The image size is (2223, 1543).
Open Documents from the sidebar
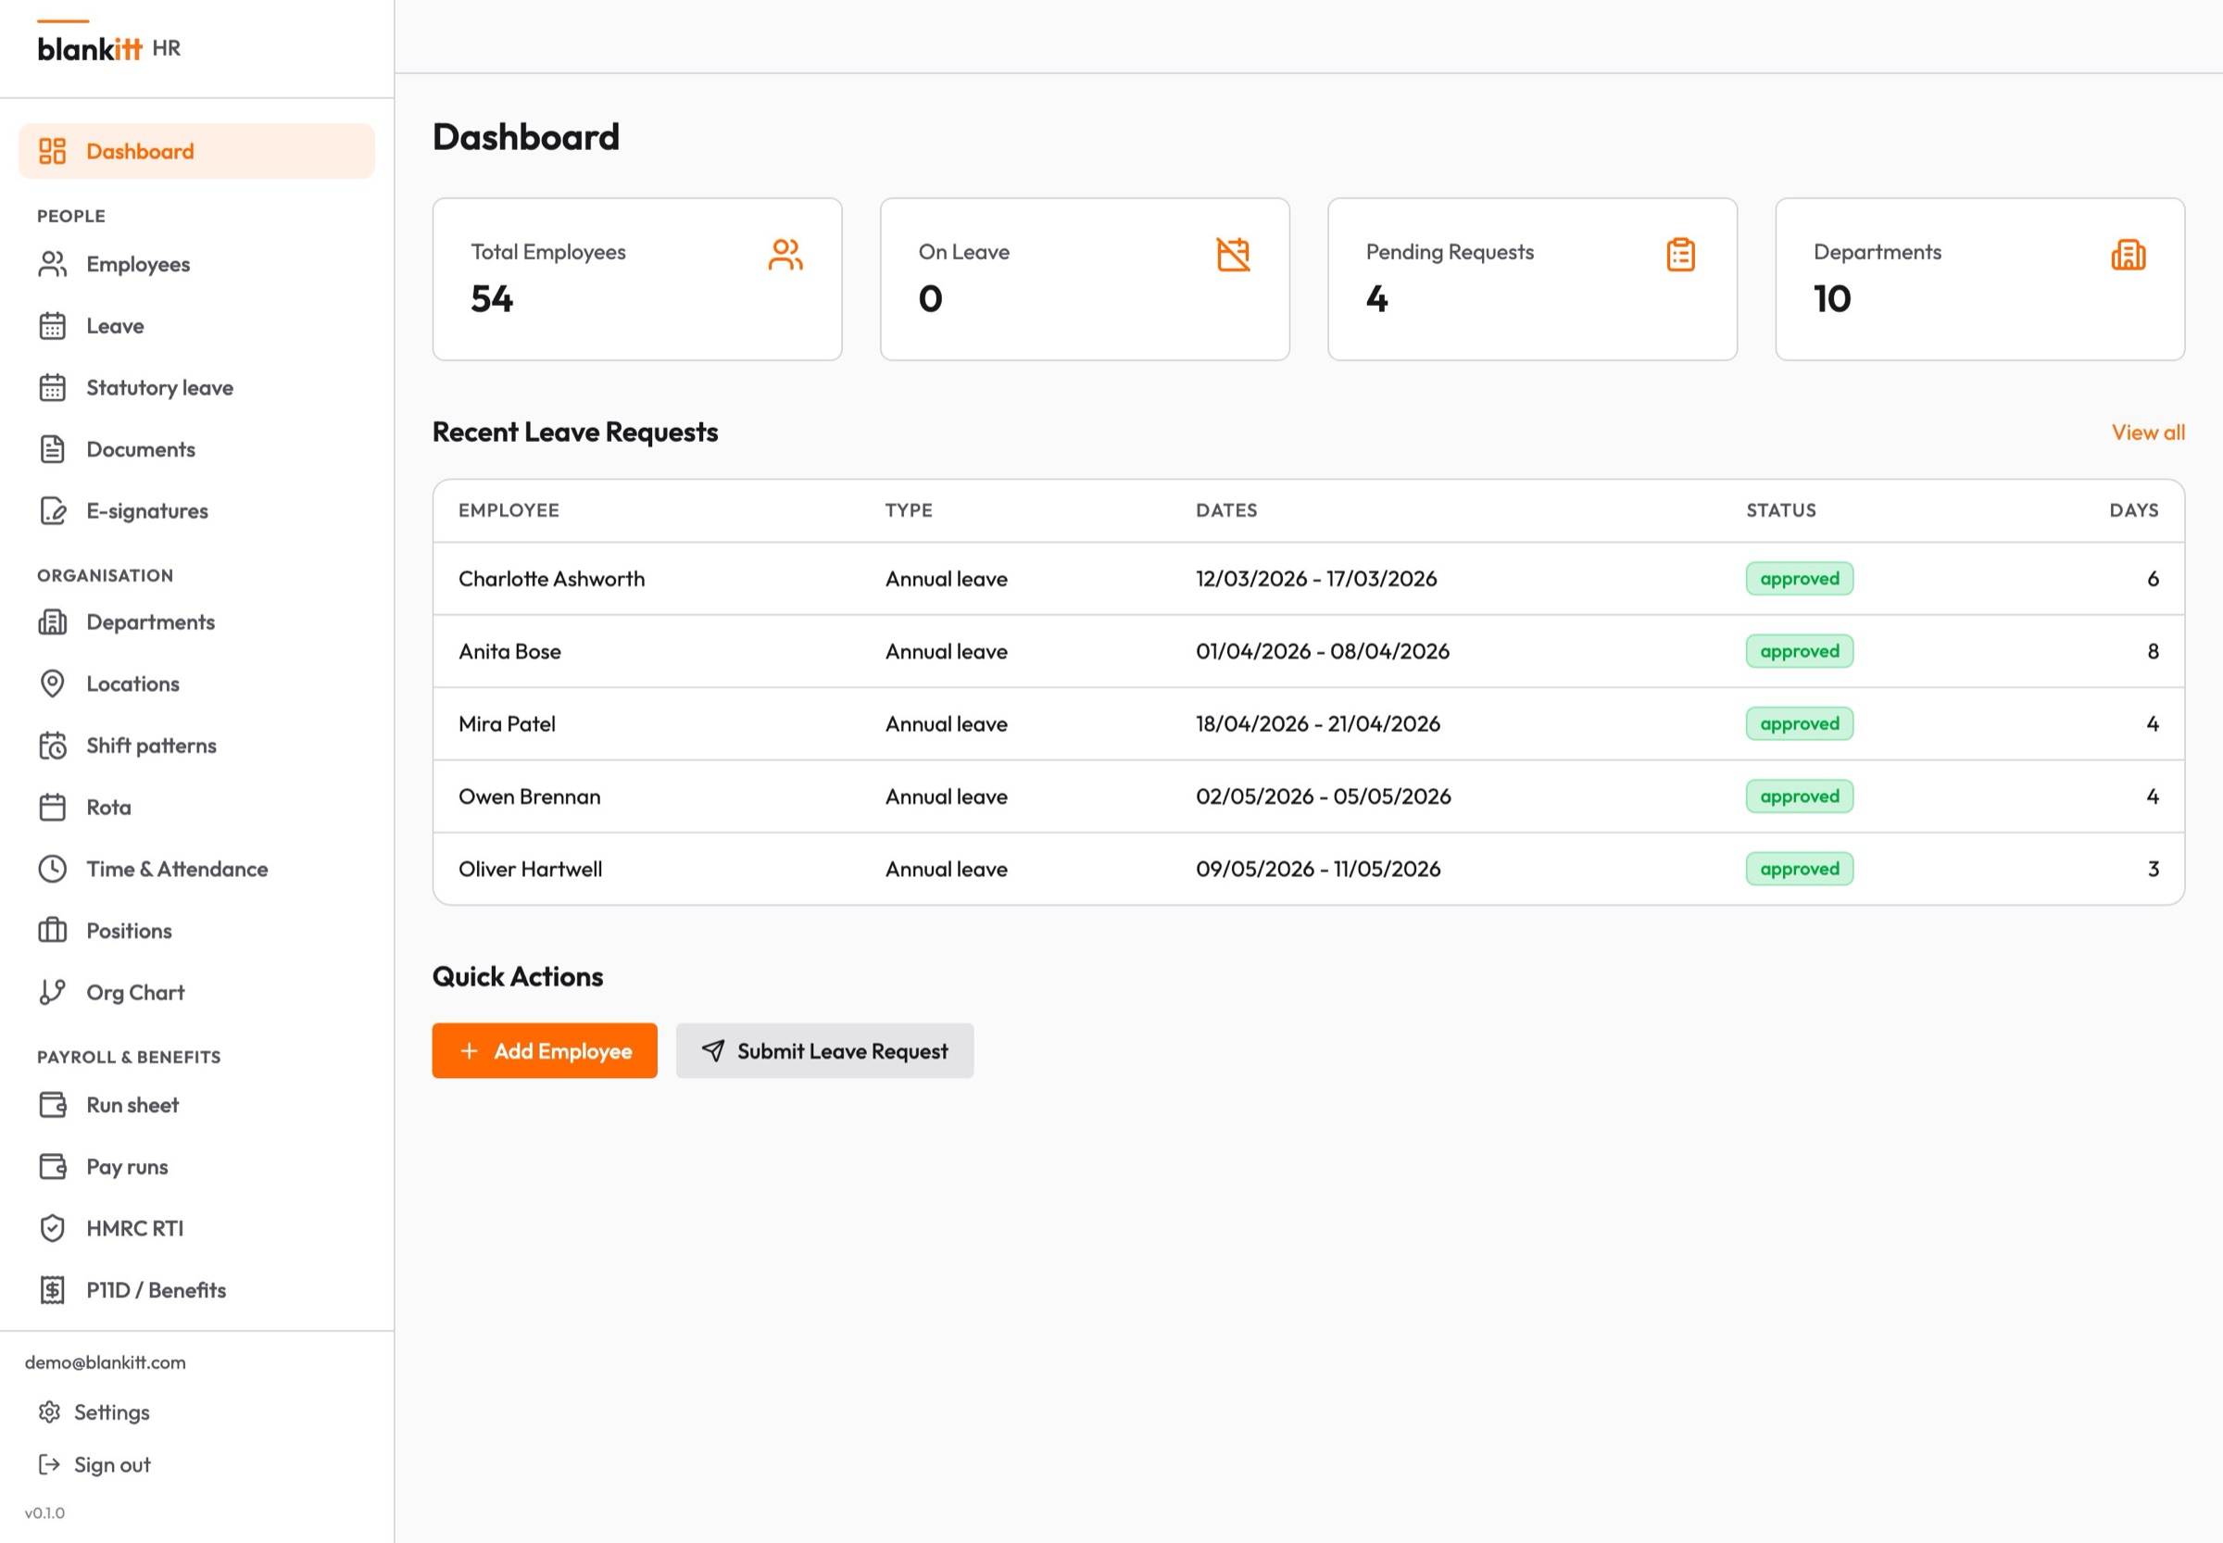(196, 449)
